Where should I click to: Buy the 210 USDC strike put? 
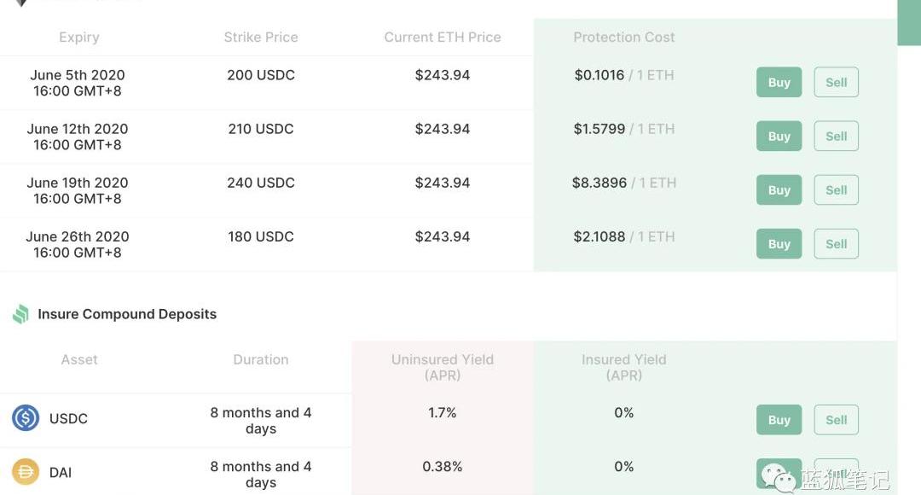[779, 137]
